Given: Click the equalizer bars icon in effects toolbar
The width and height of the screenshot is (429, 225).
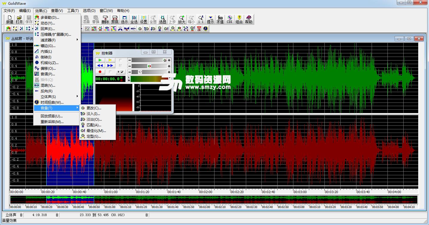Looking at the screenshot, I should point(87,29).
